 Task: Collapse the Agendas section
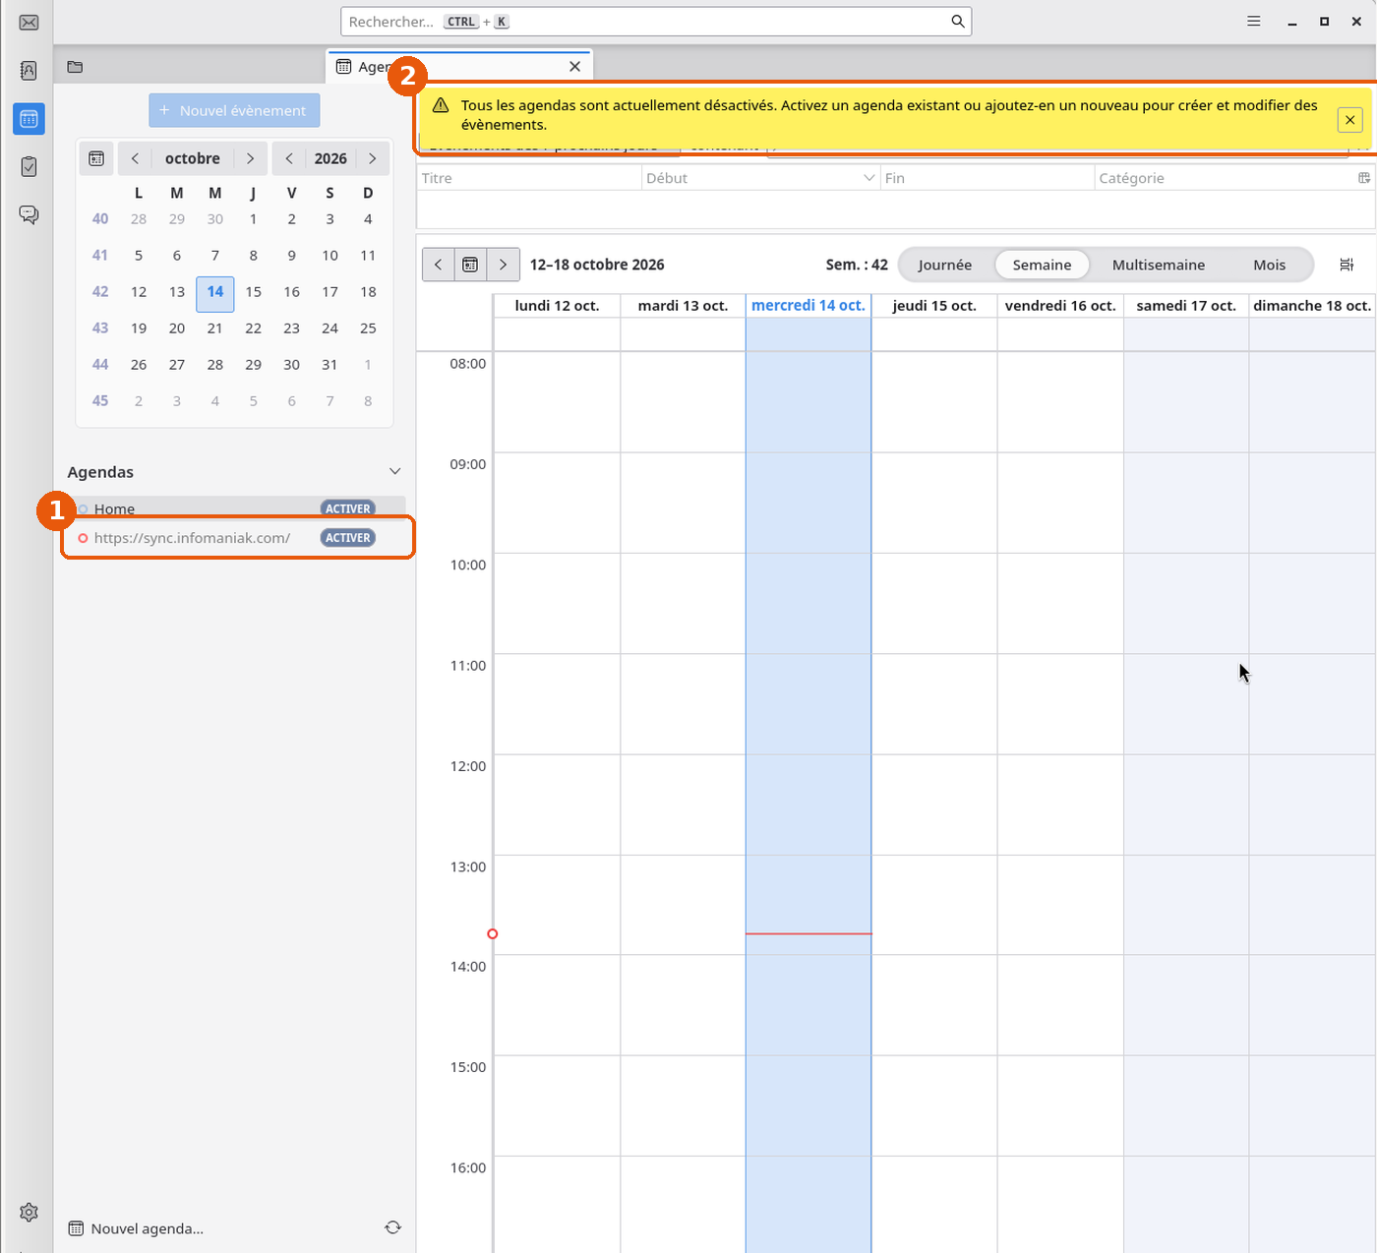394,472
